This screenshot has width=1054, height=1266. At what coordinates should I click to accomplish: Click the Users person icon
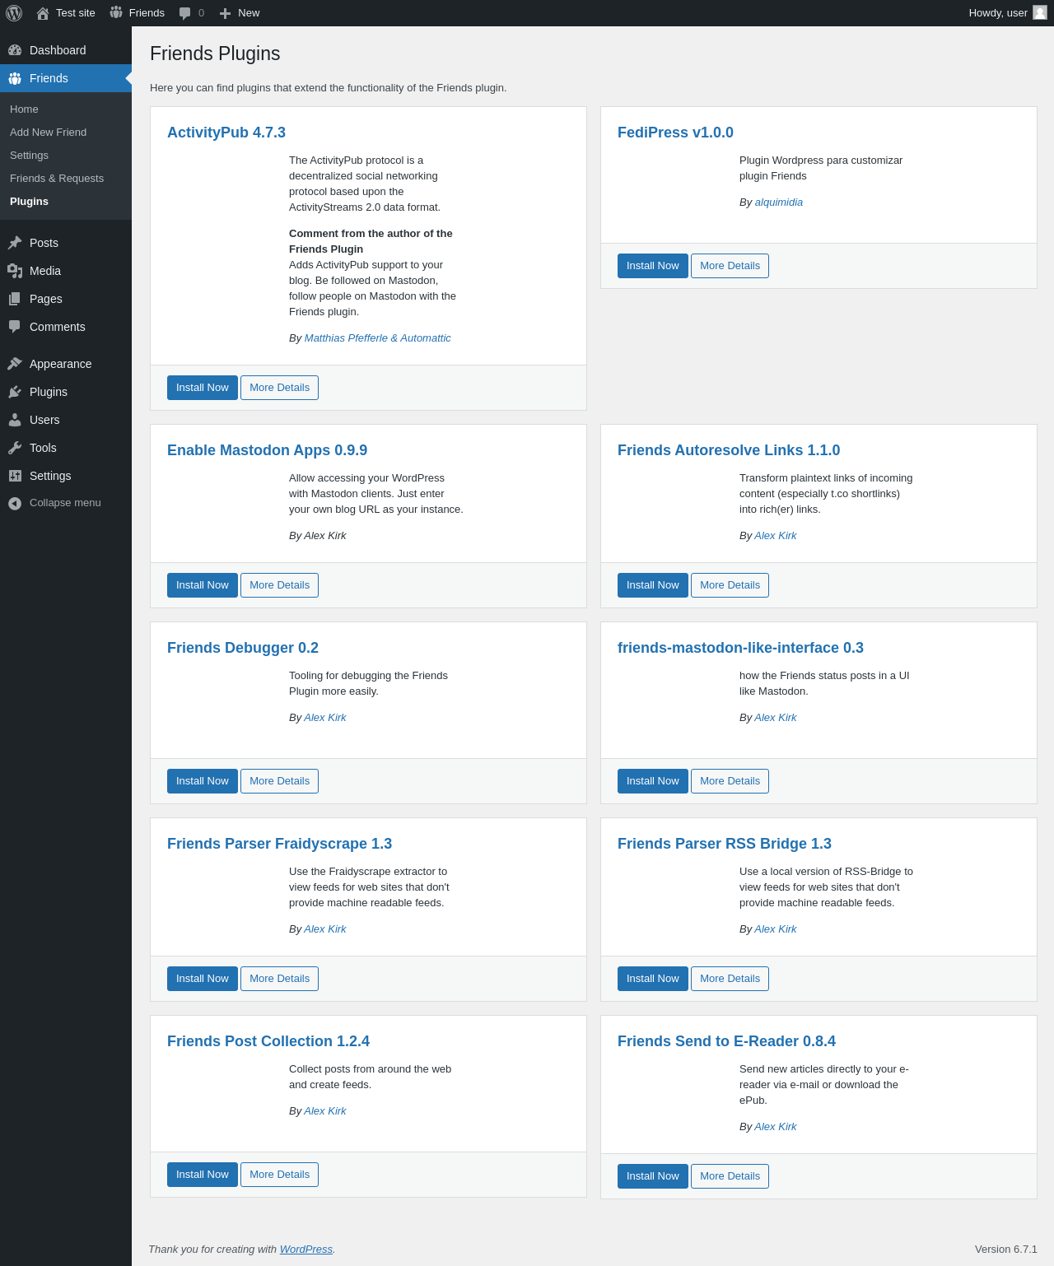coord(15,420)
